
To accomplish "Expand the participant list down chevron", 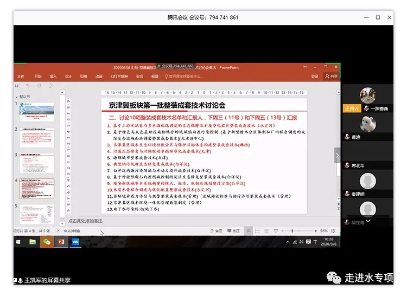I will (367, 221).
